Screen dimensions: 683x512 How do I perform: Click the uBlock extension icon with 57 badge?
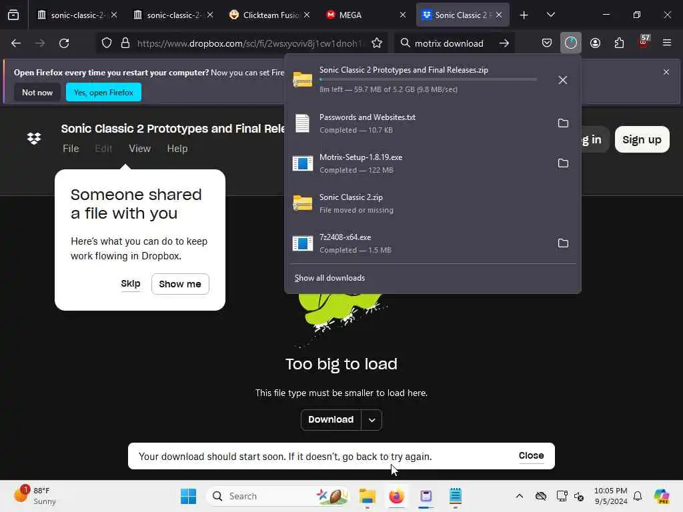(644, 42)
